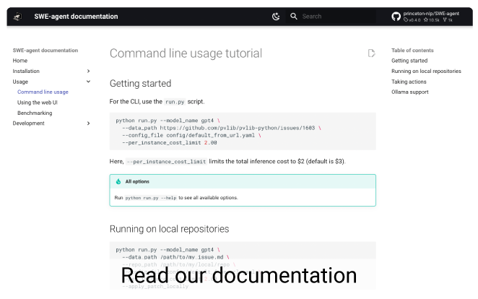The width and height of the screenshot is (478, 299).
Task: Click the --config_file default_from_url.yaml line
Action: (x=191, y=135)
